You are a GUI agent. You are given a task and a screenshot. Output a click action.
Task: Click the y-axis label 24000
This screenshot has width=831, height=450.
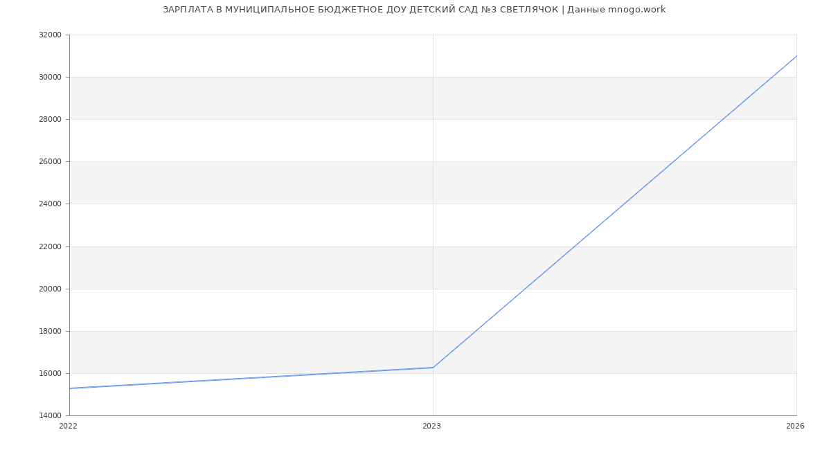click(x=50, y=204)
